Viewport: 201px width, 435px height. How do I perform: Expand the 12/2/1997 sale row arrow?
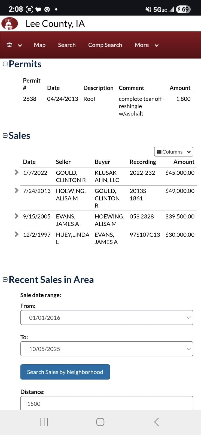17,234
